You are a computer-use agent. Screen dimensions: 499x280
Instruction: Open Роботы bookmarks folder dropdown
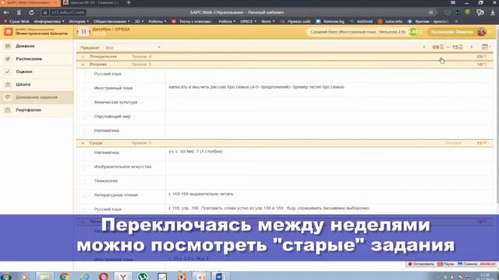pyautogui.click(x=157, y=22)
